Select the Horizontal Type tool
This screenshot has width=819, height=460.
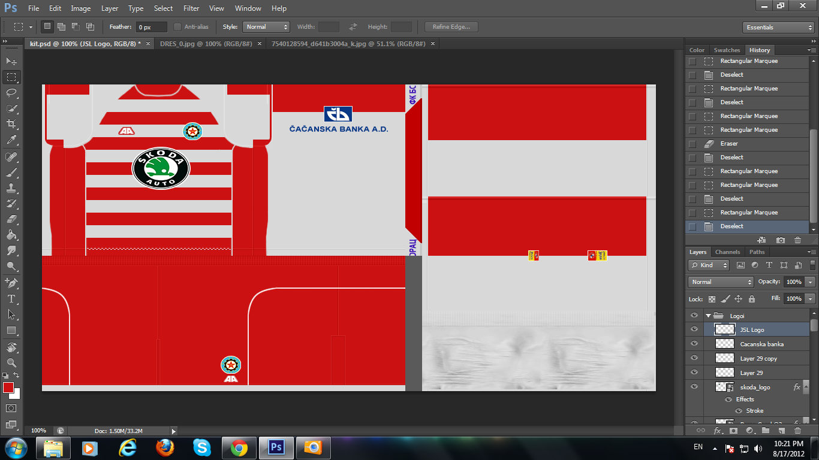click(11, 298)
